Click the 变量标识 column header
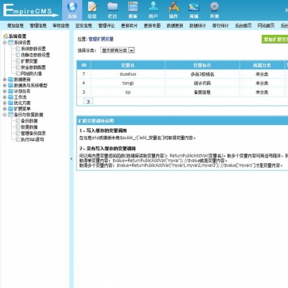 click(202, 65)
